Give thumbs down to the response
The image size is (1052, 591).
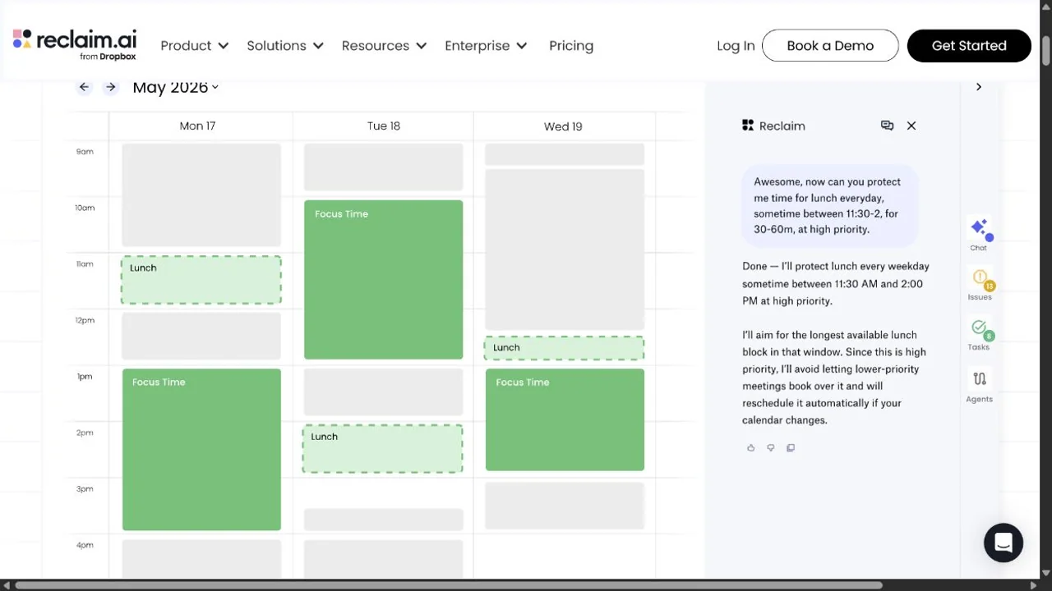pyautogui.click(x=771, y=448)
